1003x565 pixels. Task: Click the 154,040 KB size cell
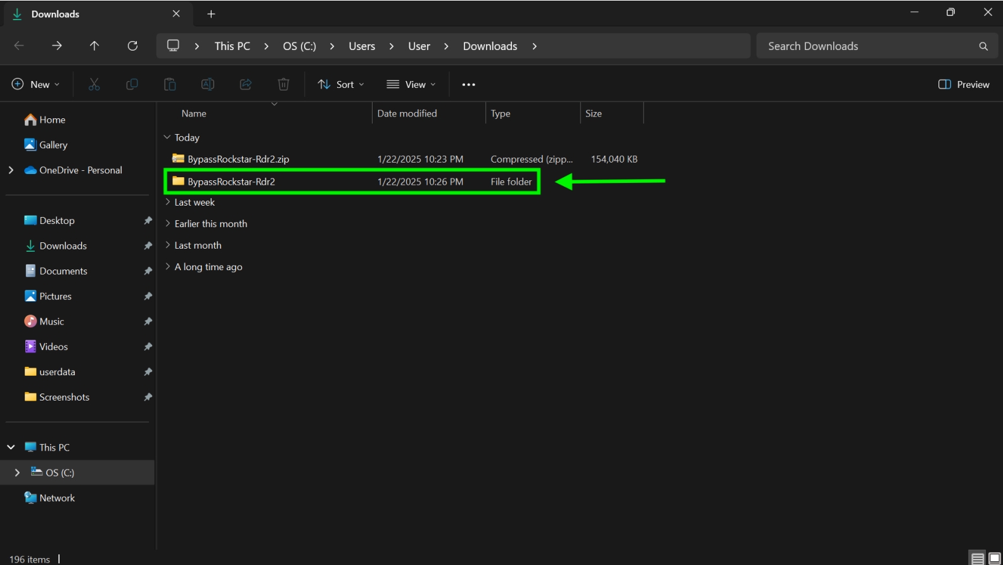tap(614, 159)
